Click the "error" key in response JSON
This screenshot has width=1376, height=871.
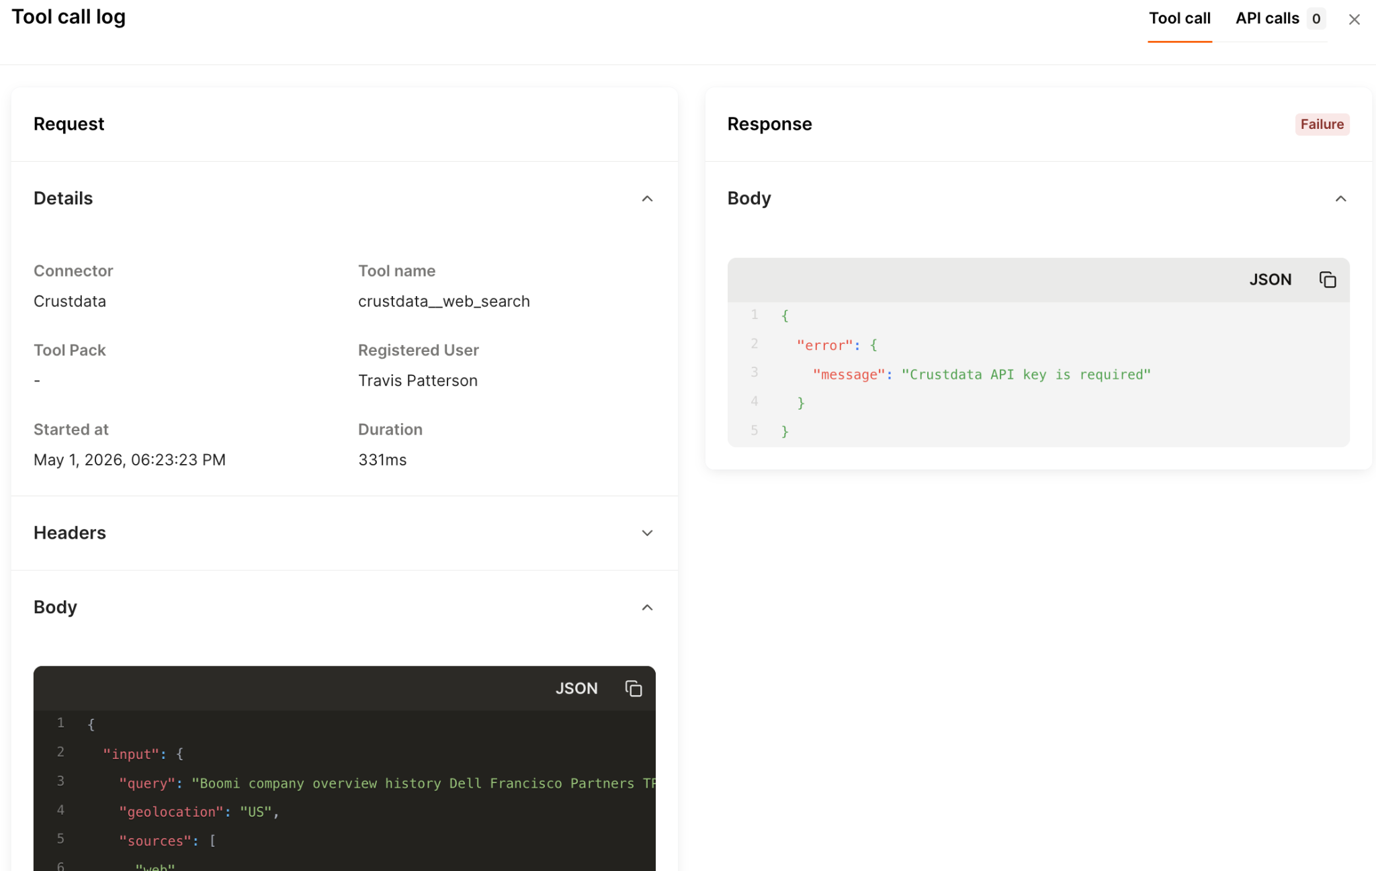(x=824, y=345)
